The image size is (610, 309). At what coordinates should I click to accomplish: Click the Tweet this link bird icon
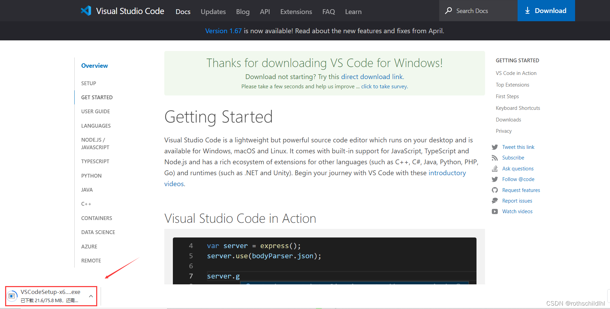pyautogui.click(x=495, y=147)
